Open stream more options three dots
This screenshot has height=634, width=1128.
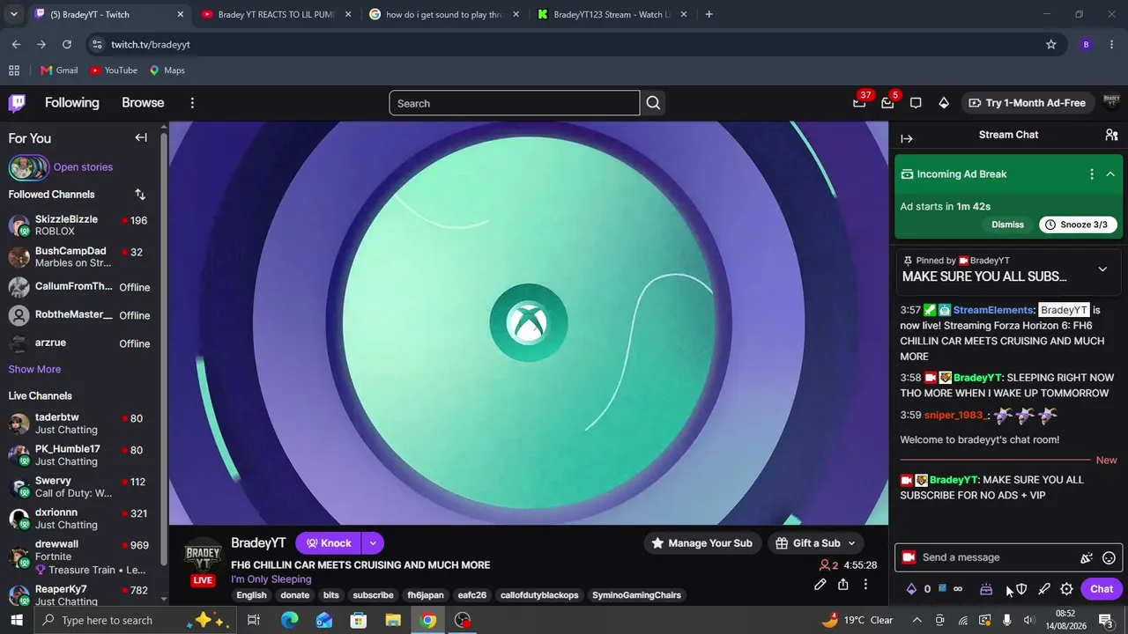[865, 584]
